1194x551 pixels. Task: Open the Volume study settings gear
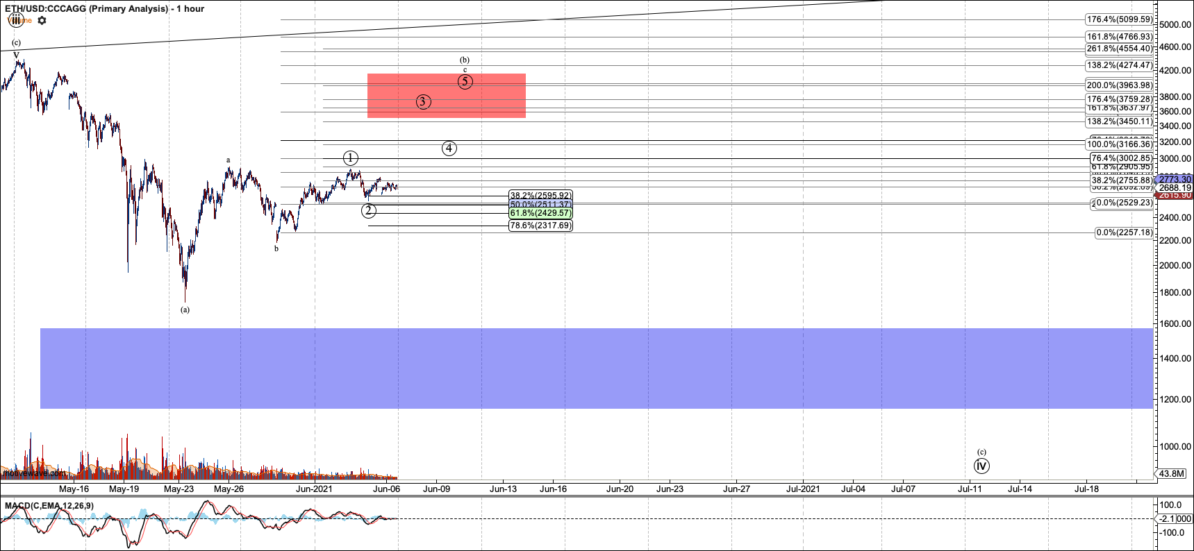point(42,21)
